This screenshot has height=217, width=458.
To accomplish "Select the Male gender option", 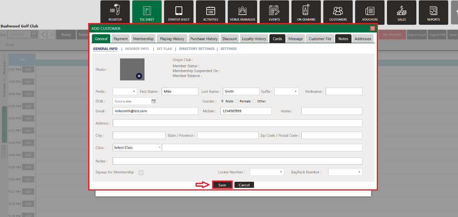I will [223, 101].
